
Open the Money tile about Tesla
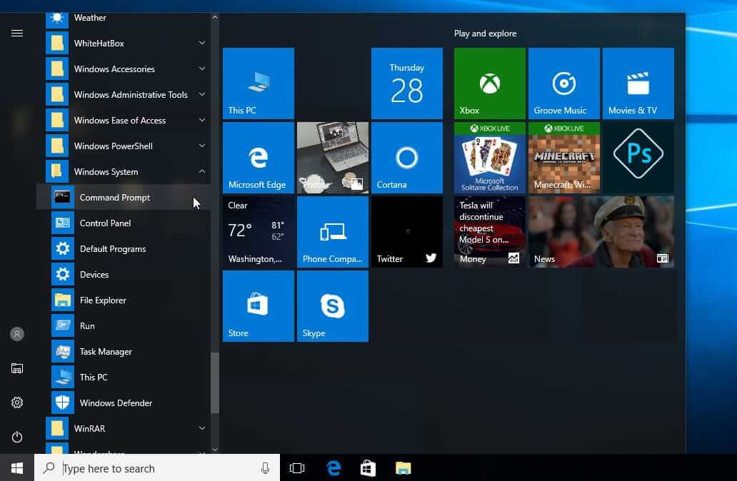pos(490,231)
